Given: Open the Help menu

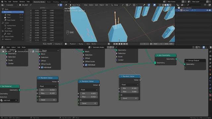Looking at the screenshot, I should click(28, 2).
